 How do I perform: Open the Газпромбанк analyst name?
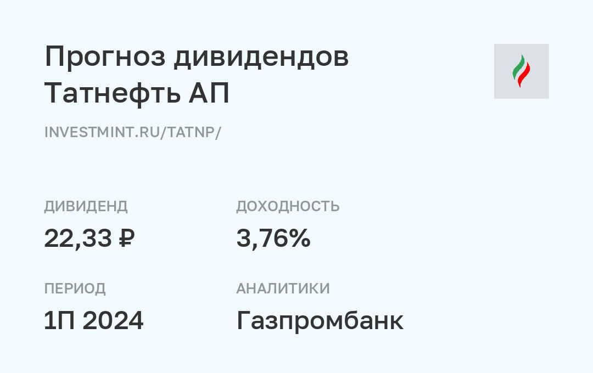[320, 321]
